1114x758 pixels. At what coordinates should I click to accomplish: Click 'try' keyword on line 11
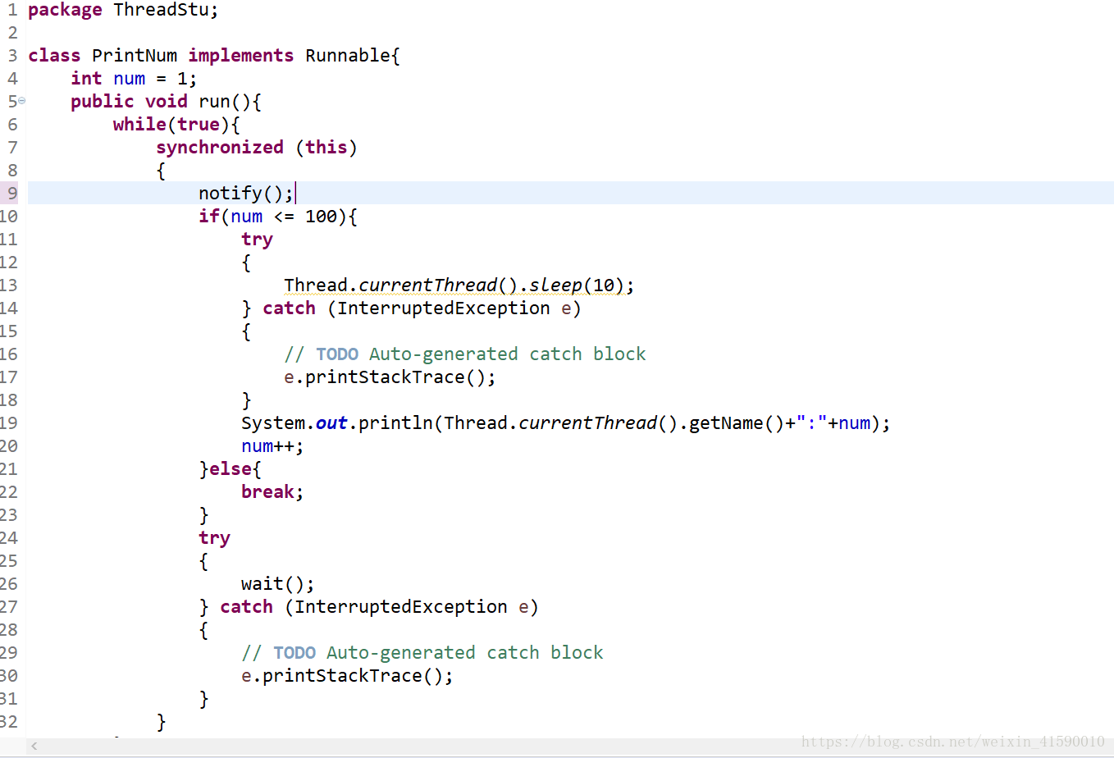(257, 240)
